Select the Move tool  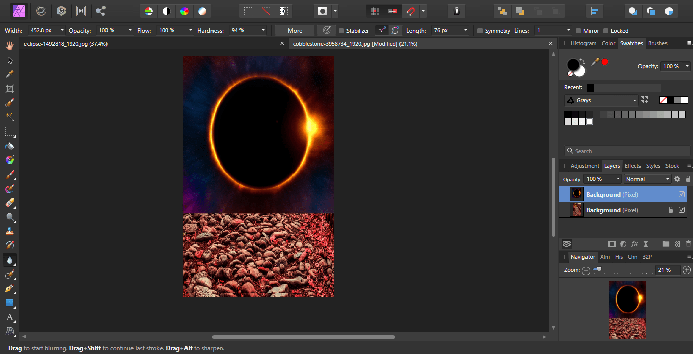pyautogui.click(x=9, y=60)
